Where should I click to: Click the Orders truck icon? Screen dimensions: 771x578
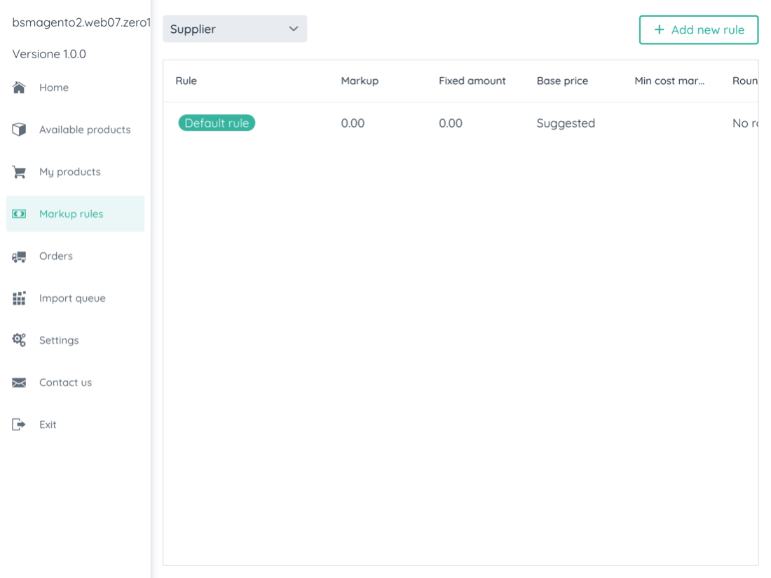tap(19, 256)
